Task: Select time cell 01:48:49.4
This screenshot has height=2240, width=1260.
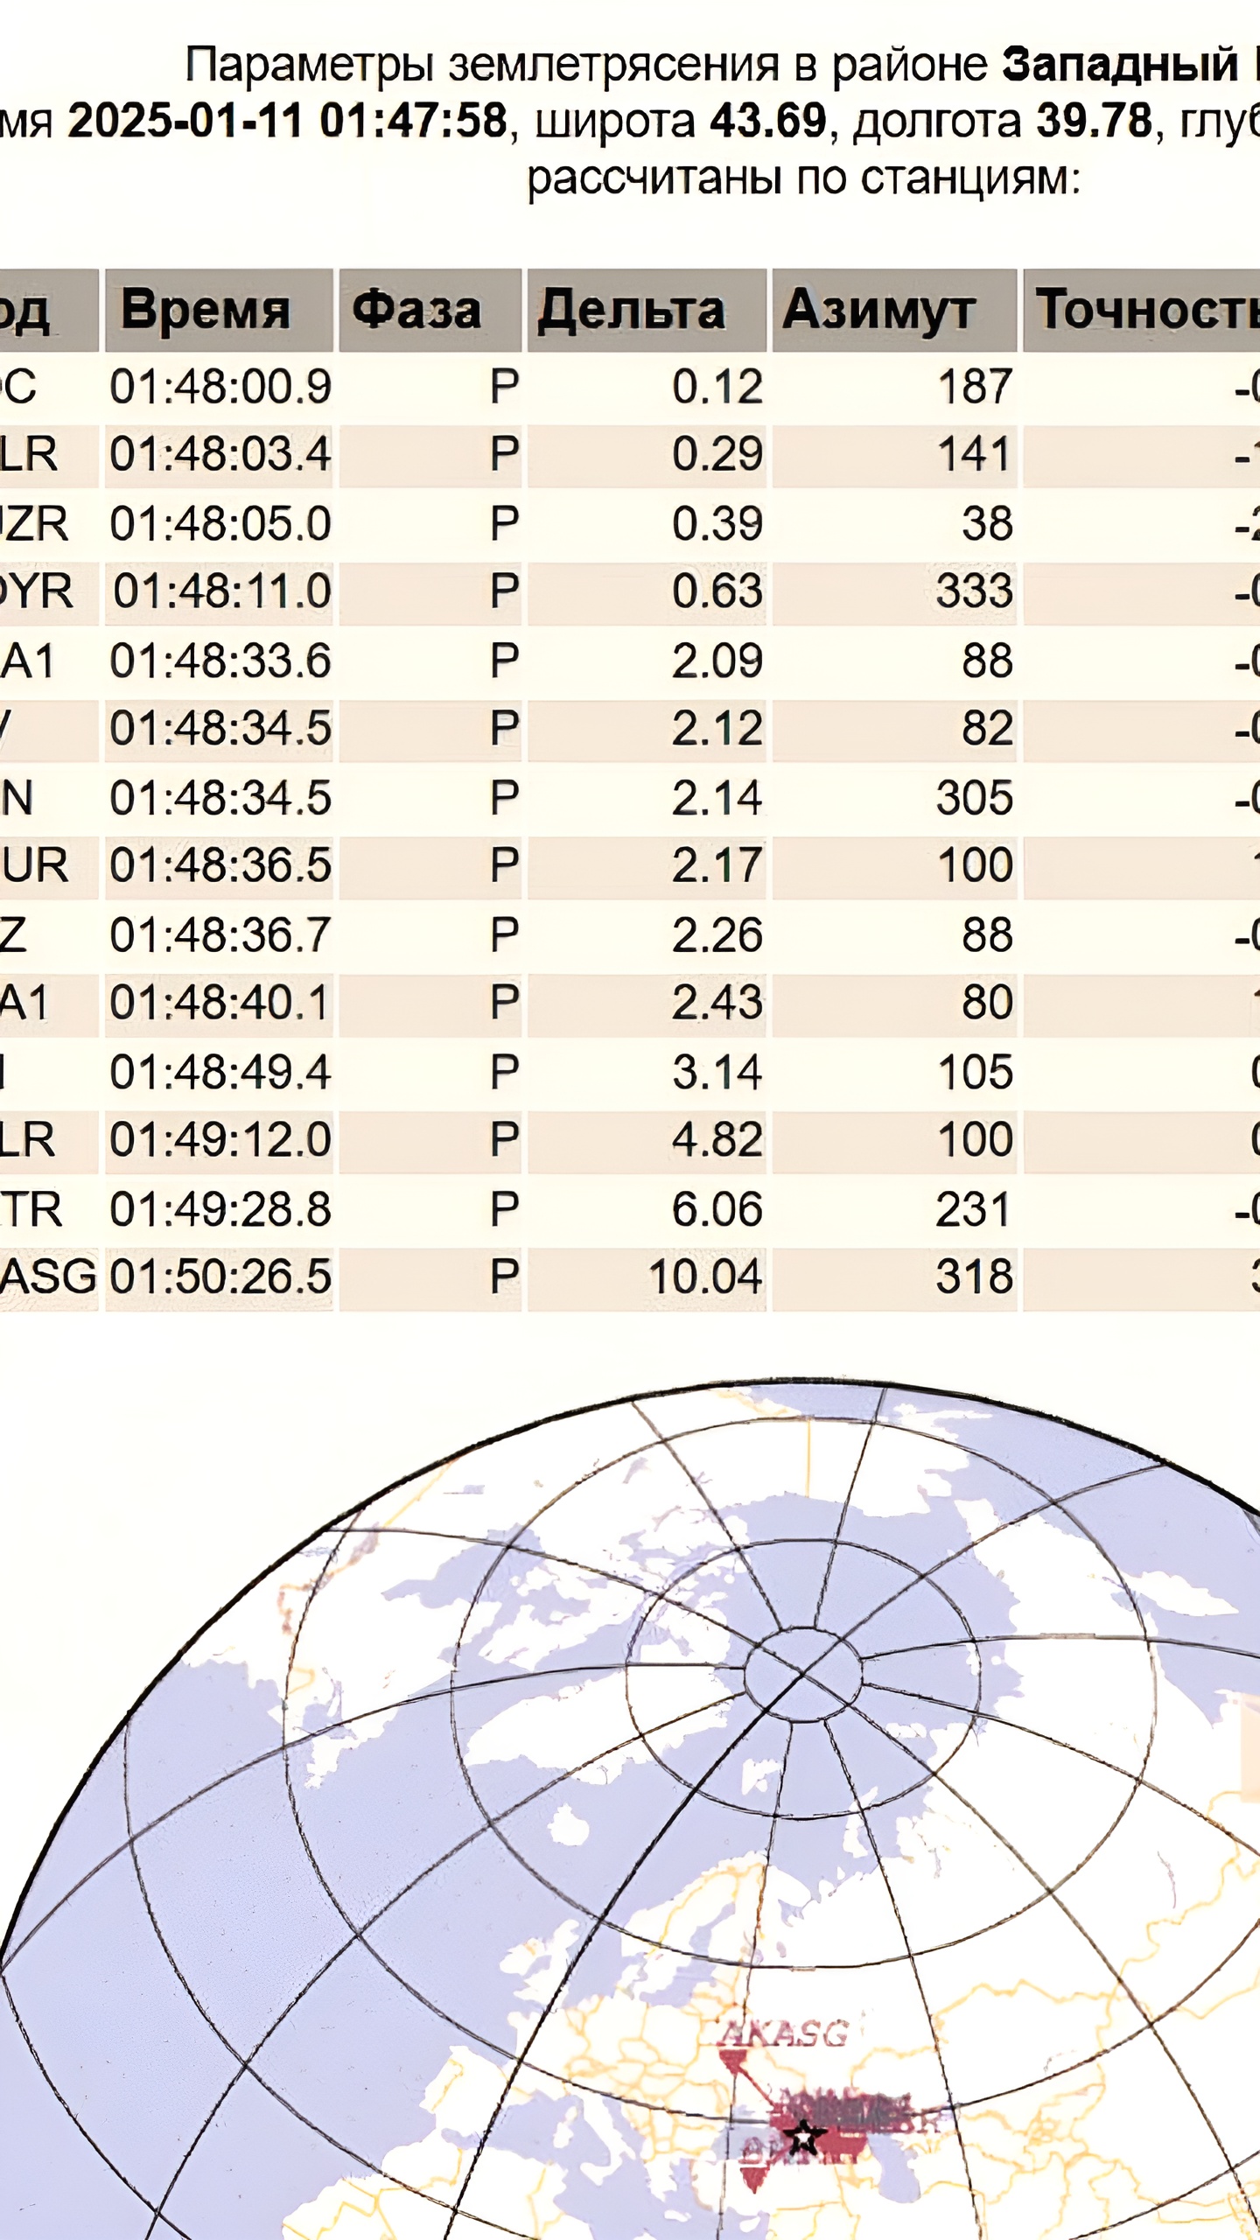Action: click(x=220, y=1072)
